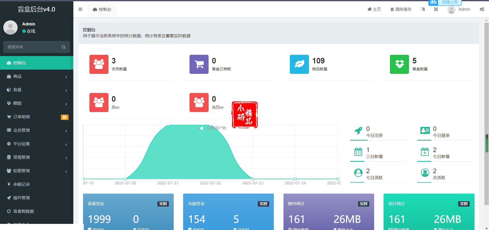Open 订单明细 in the sidebar

pos(37,117)
